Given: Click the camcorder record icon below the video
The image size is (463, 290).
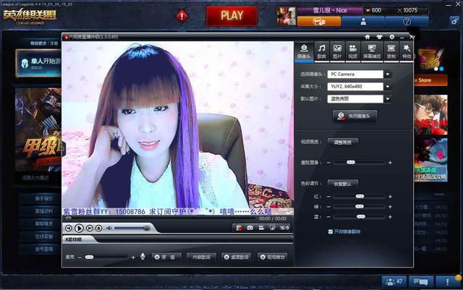Looking at the screenshot, I should coord(261,228).
